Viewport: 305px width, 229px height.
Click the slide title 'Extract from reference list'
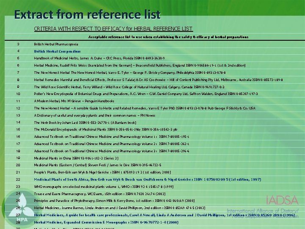(87, 14)
